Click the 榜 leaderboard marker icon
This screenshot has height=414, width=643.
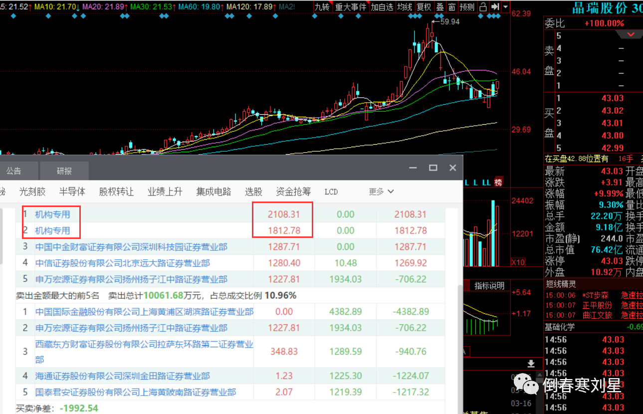point(498,183)
